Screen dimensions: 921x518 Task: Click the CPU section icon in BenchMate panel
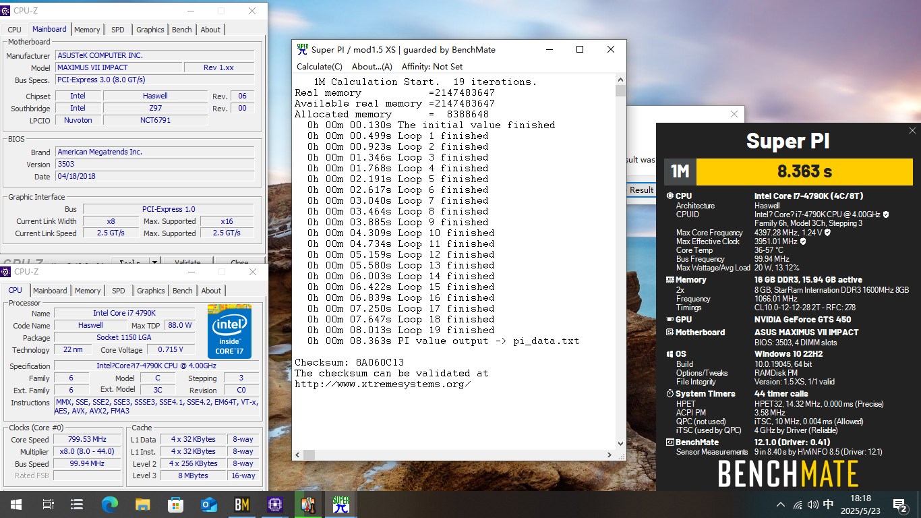point(670,196)
